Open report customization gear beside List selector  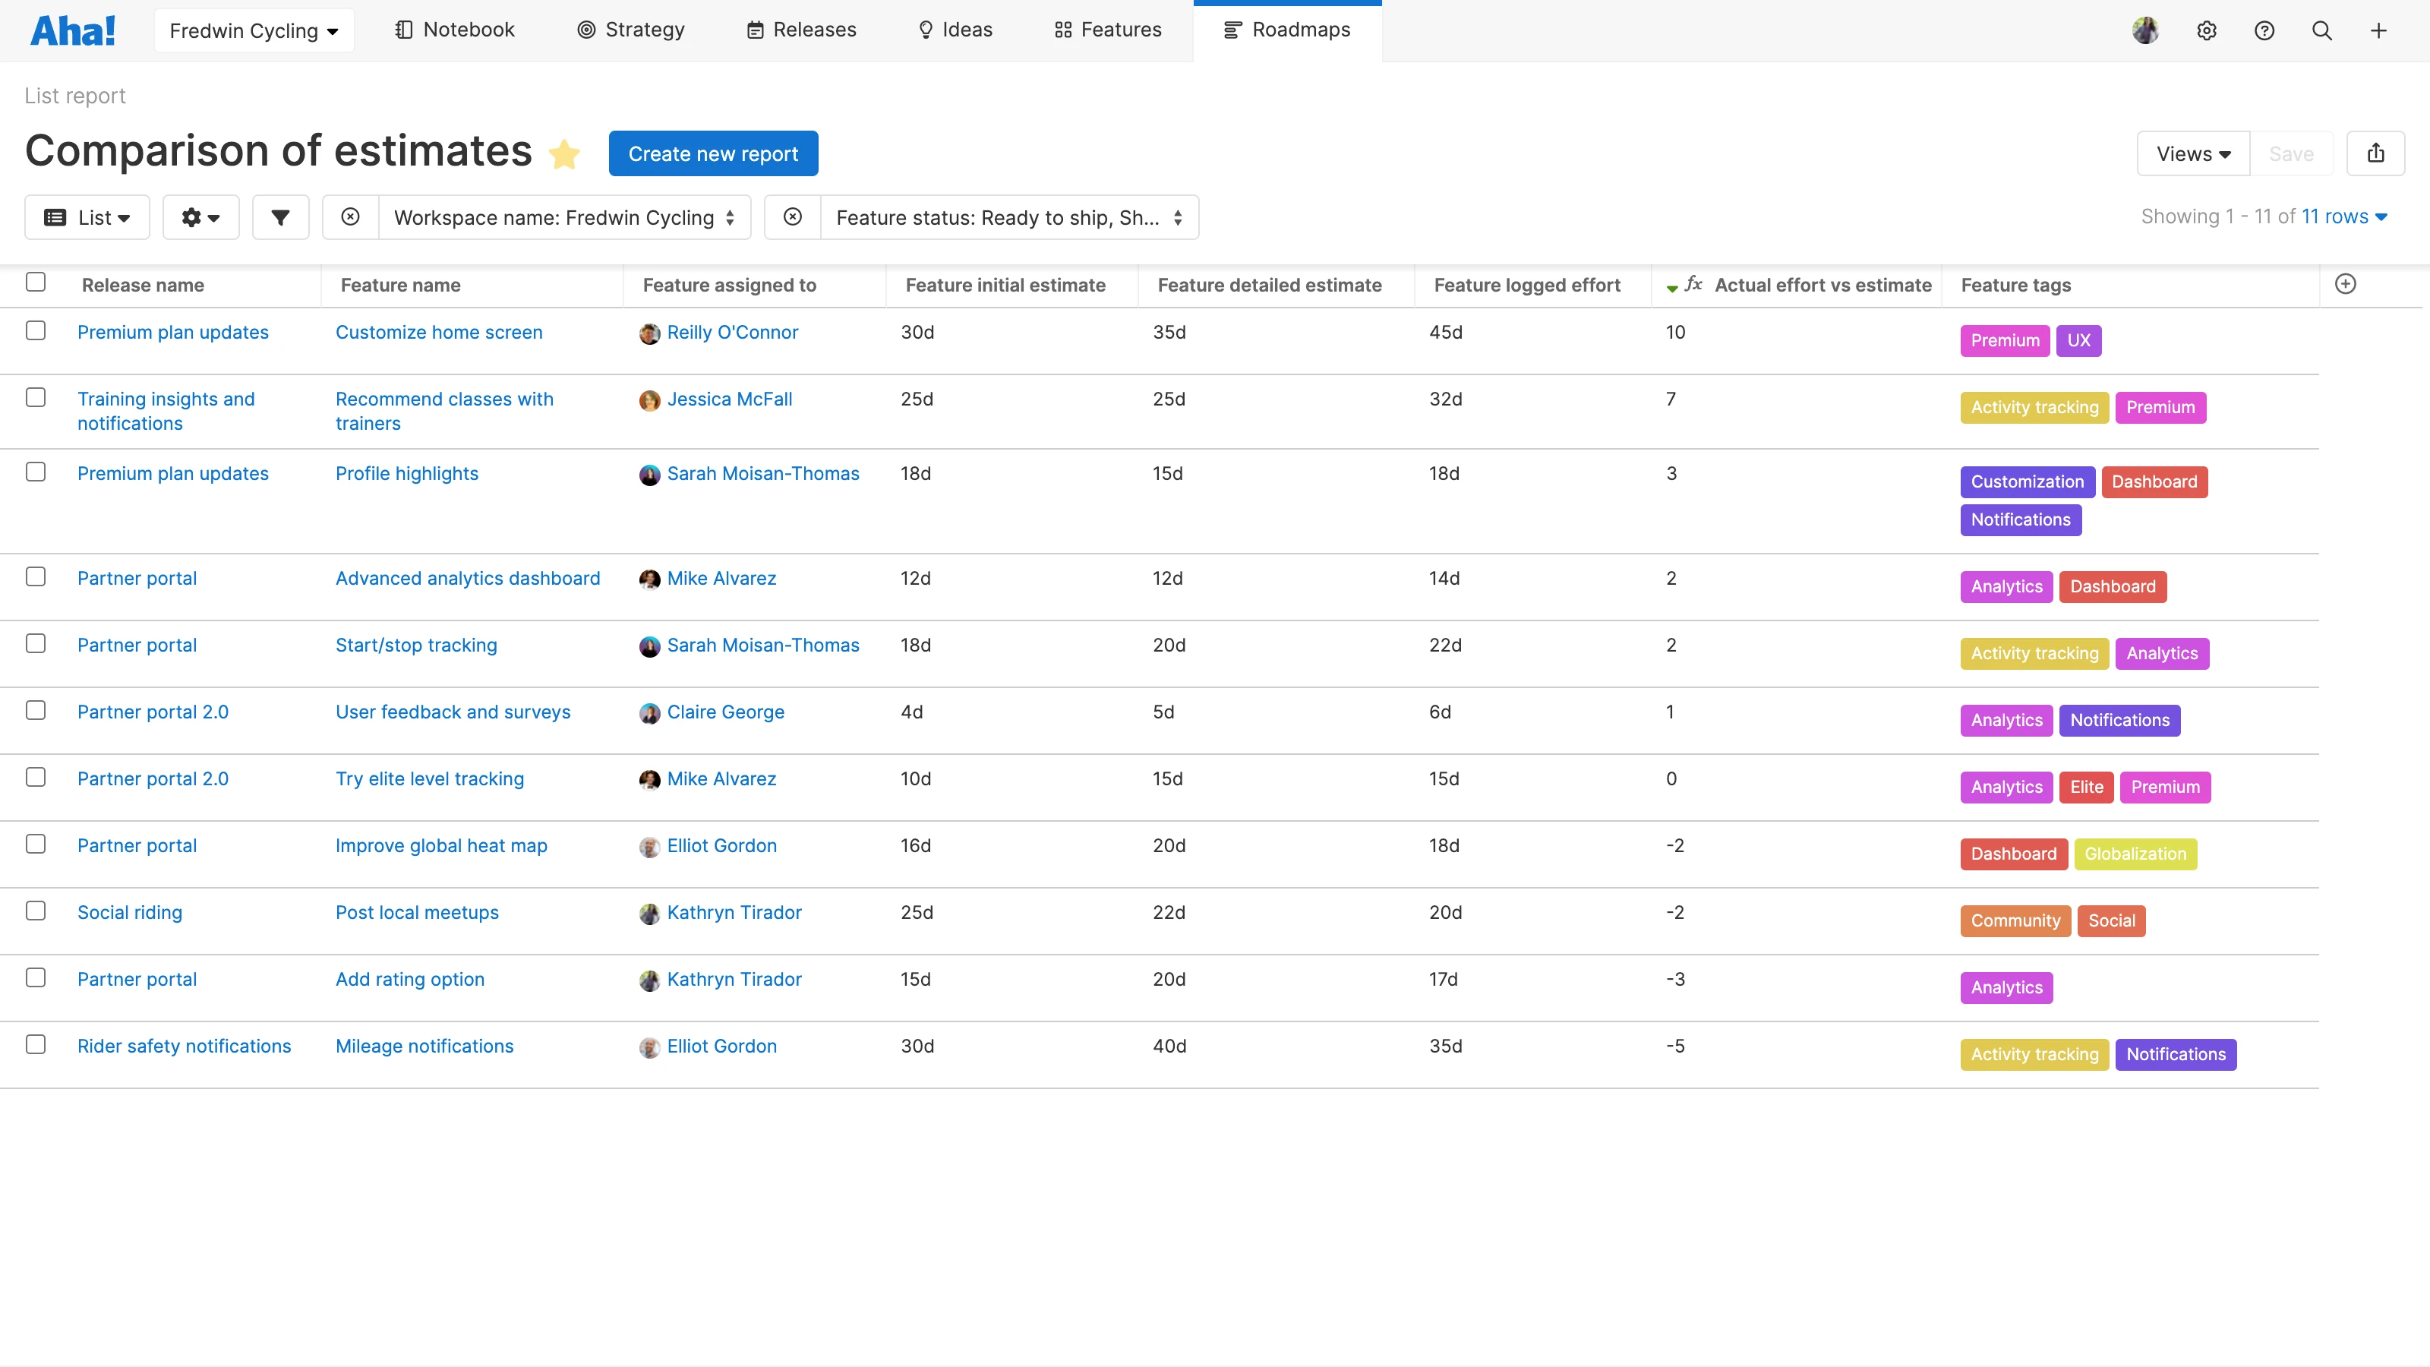click(x=200, y=217)
